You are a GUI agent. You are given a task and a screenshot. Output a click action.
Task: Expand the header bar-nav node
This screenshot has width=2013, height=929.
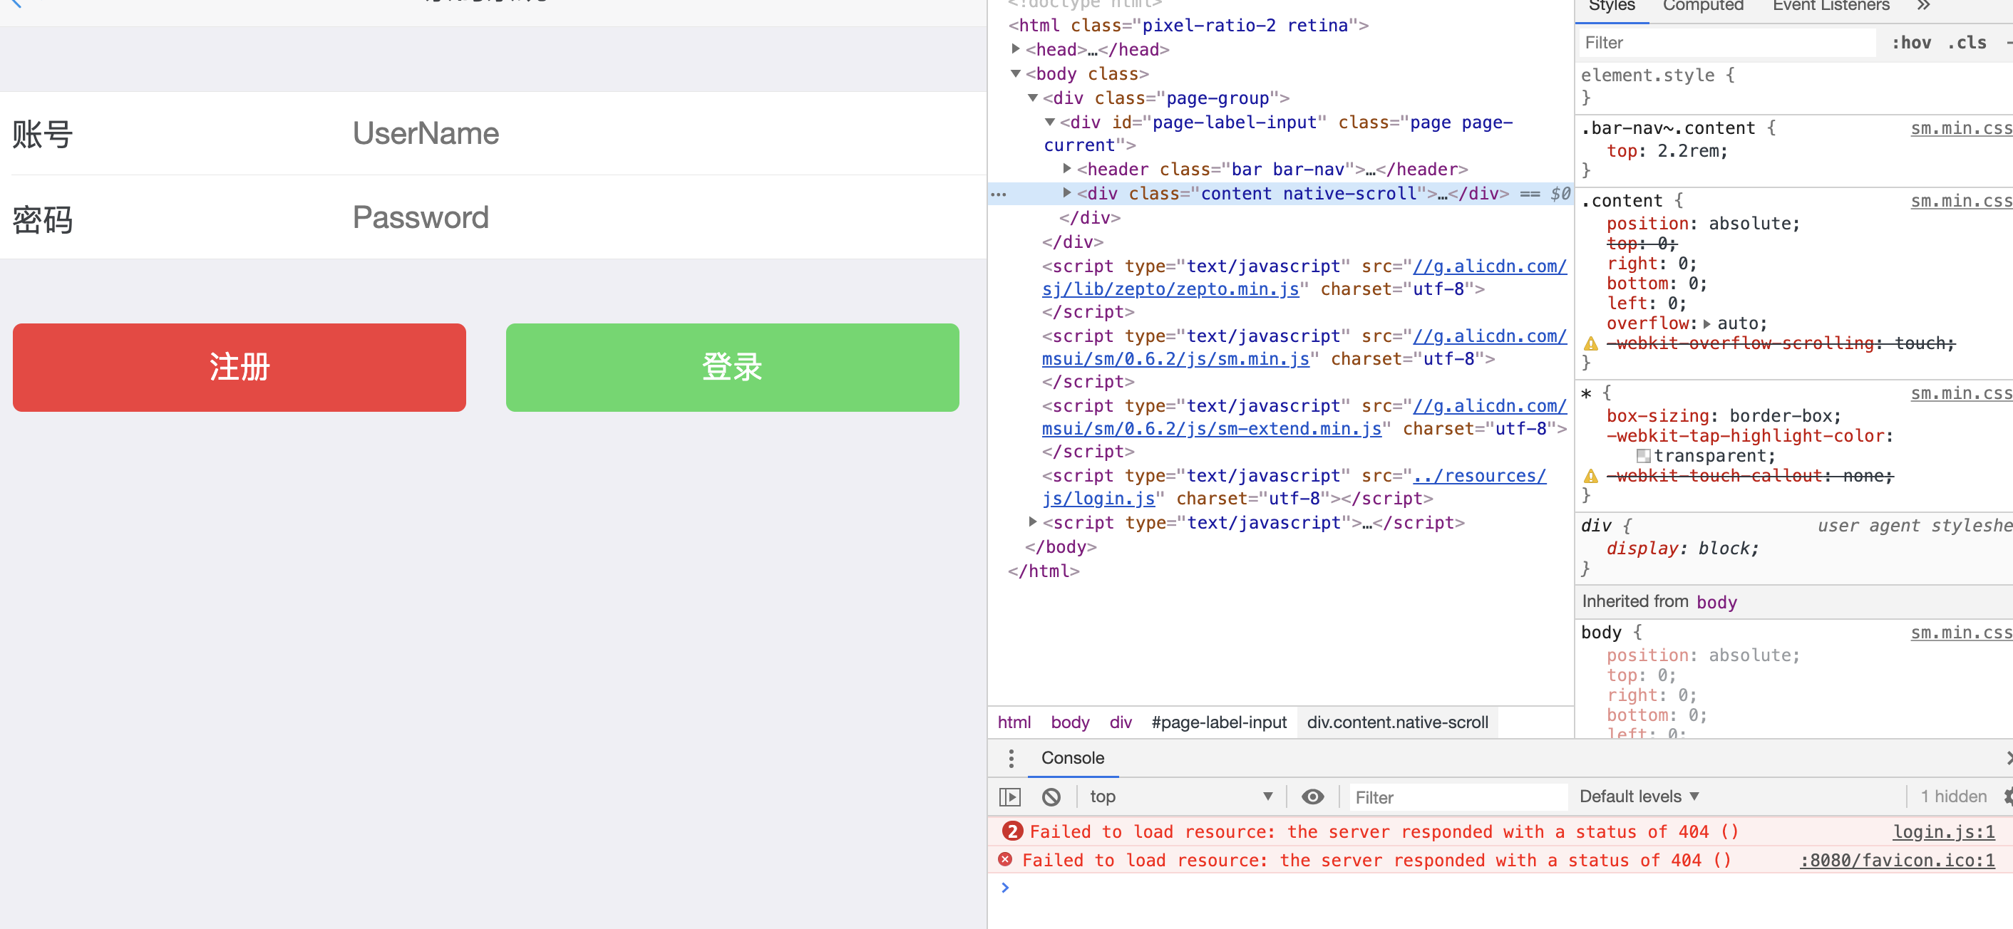click(1066, 169)
